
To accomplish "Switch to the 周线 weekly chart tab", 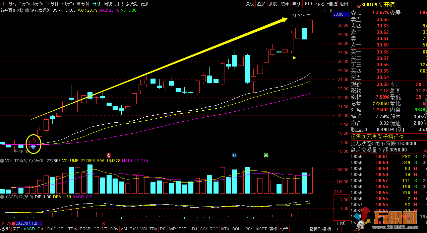I will (x=108, y=4).
